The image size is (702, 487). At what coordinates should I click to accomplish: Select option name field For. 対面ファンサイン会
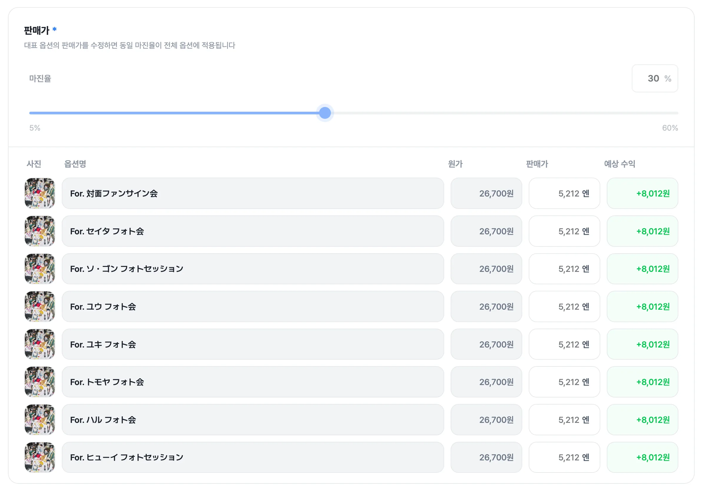[x=253, y=193]
